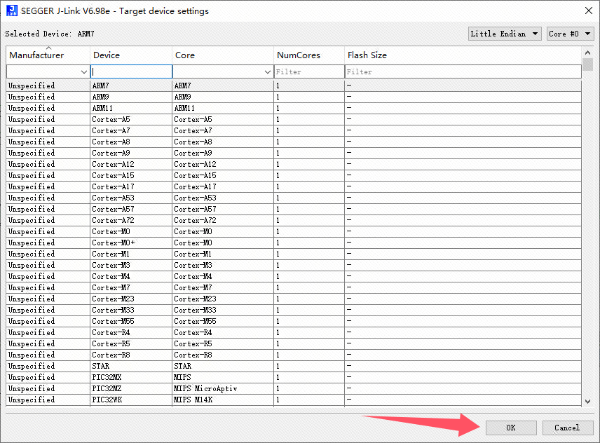Select the Cortex-M55 device row

294,321
